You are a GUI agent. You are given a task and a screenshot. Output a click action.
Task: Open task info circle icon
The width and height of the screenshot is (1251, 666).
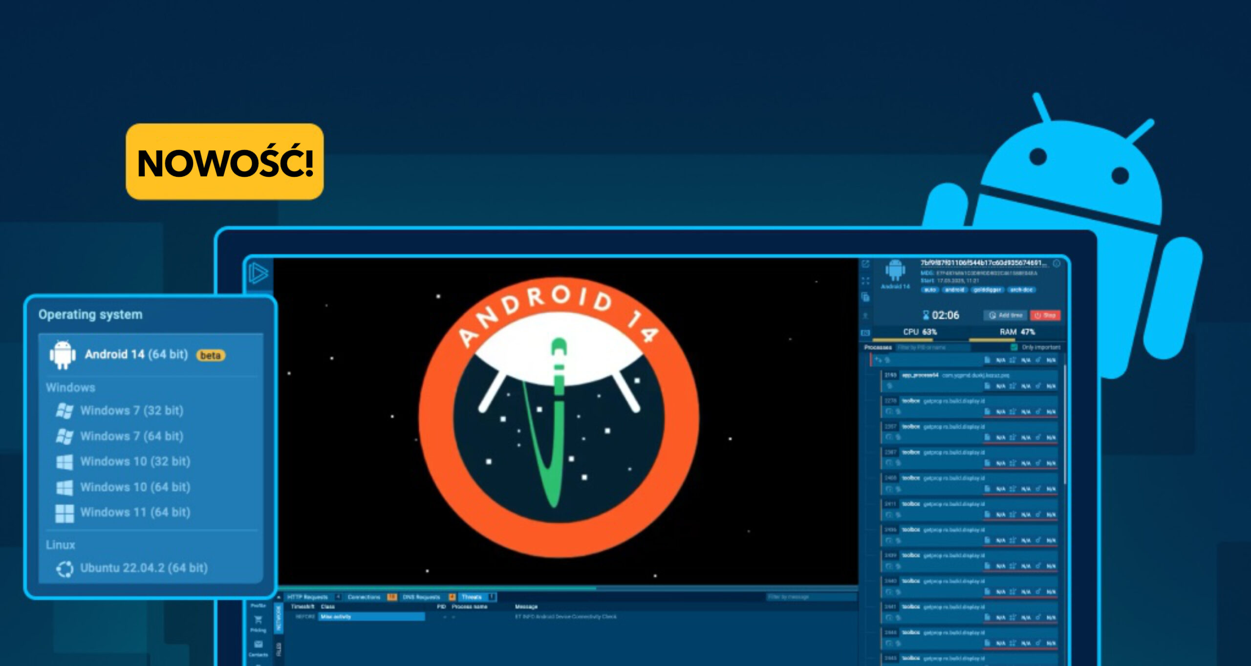click(1057, 263)
